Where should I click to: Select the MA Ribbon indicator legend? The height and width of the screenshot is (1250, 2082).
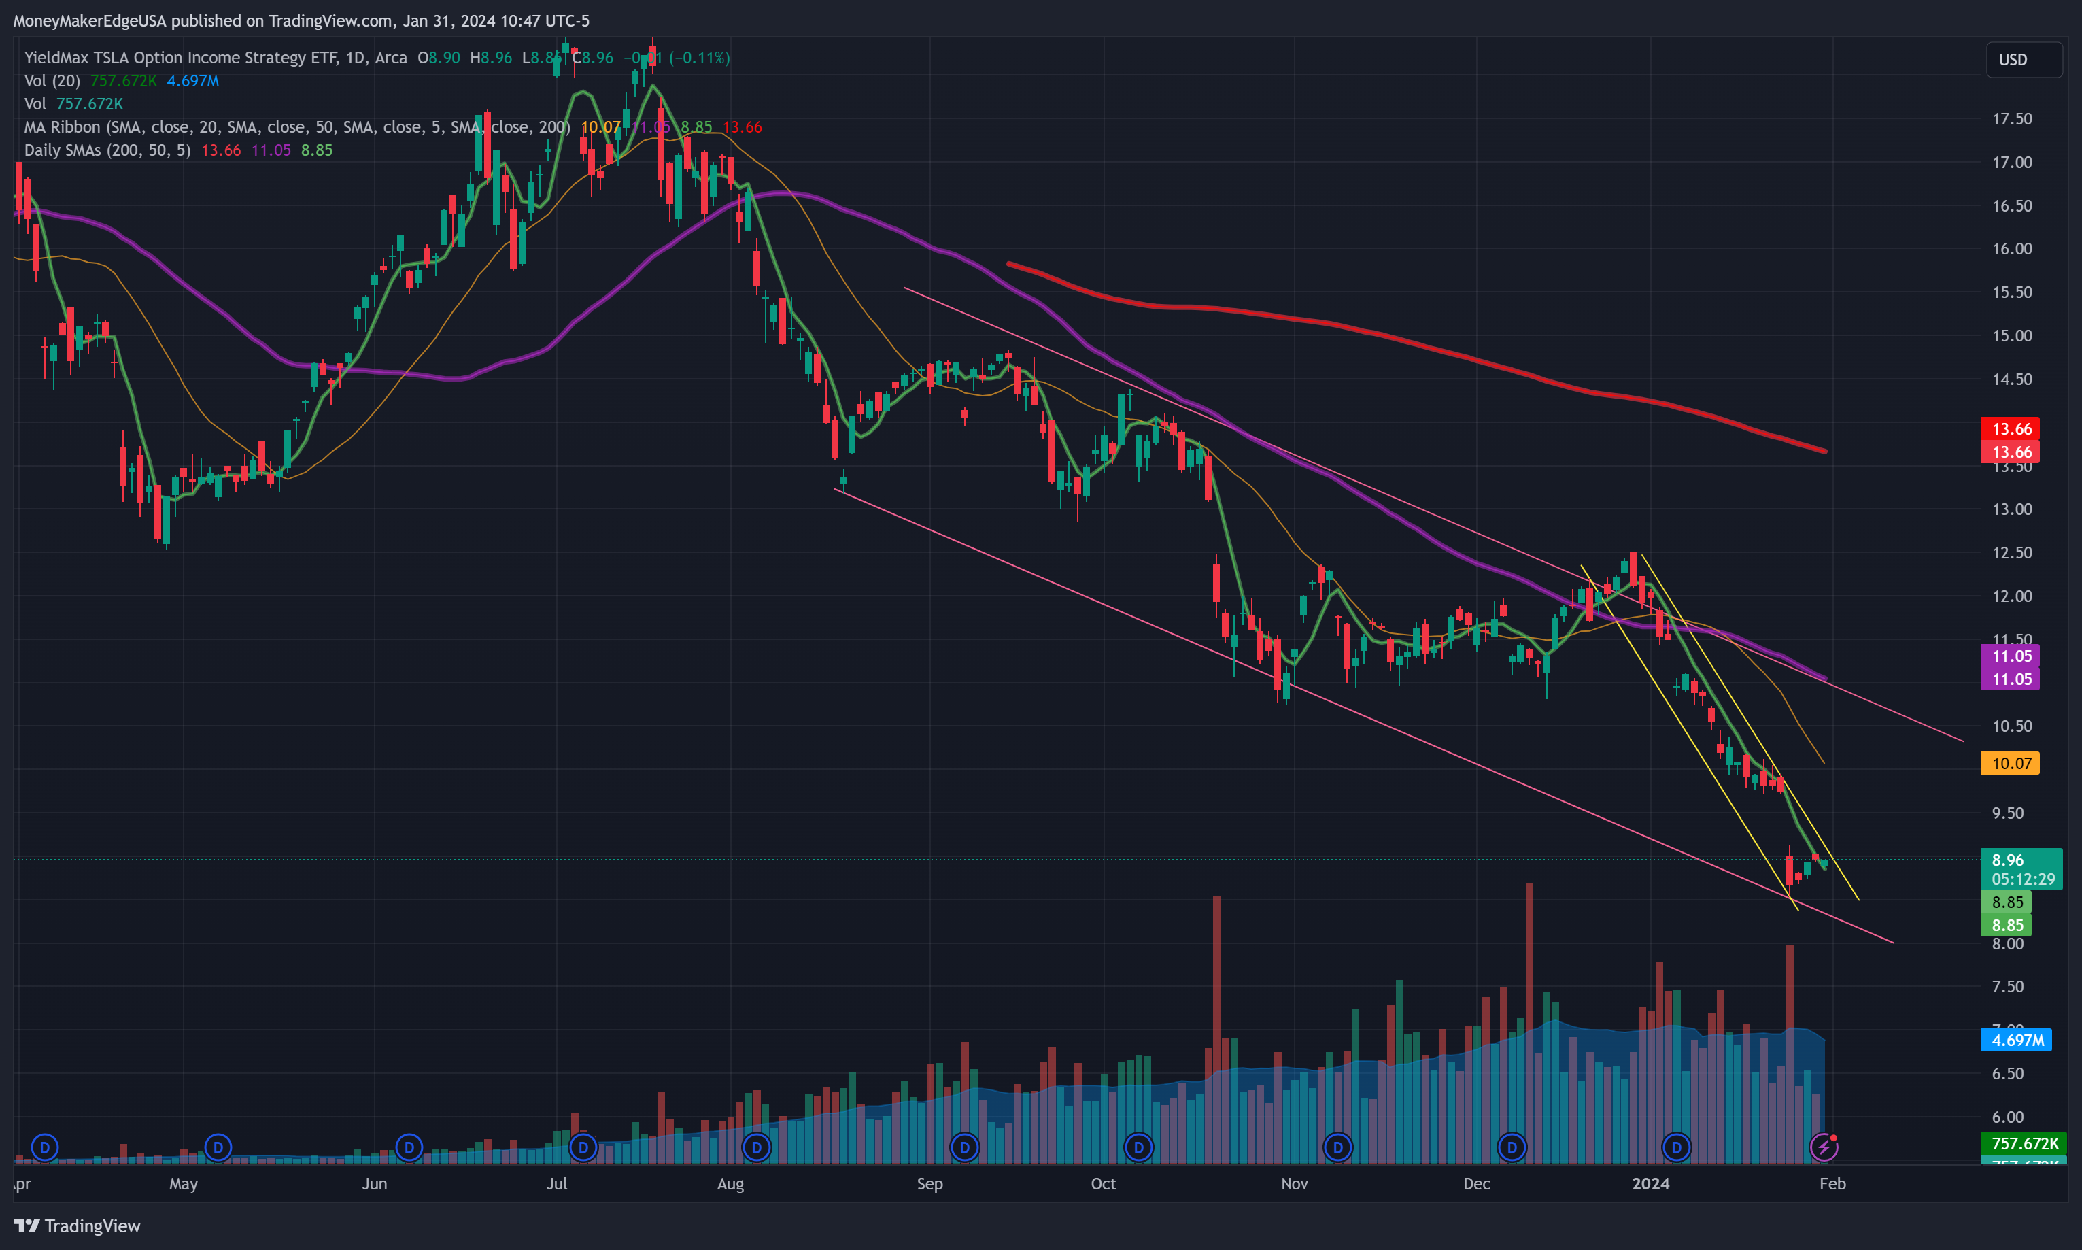coord(297,127)
